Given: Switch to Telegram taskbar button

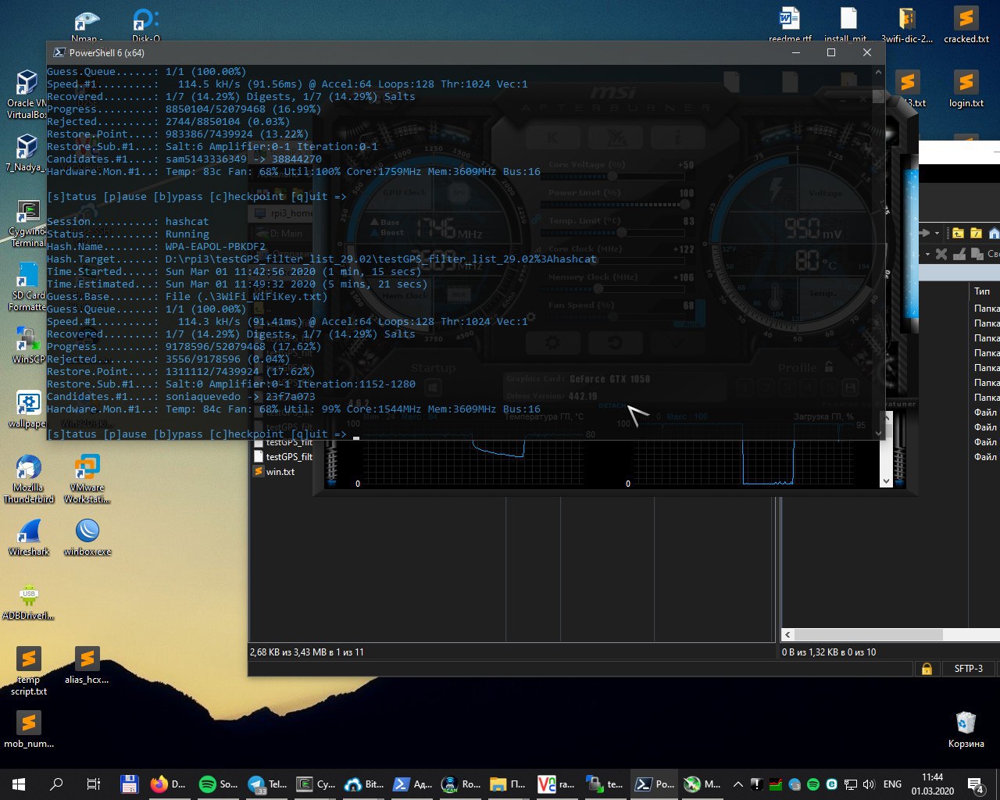Looking at the screenshot, I should coord(266,784).
